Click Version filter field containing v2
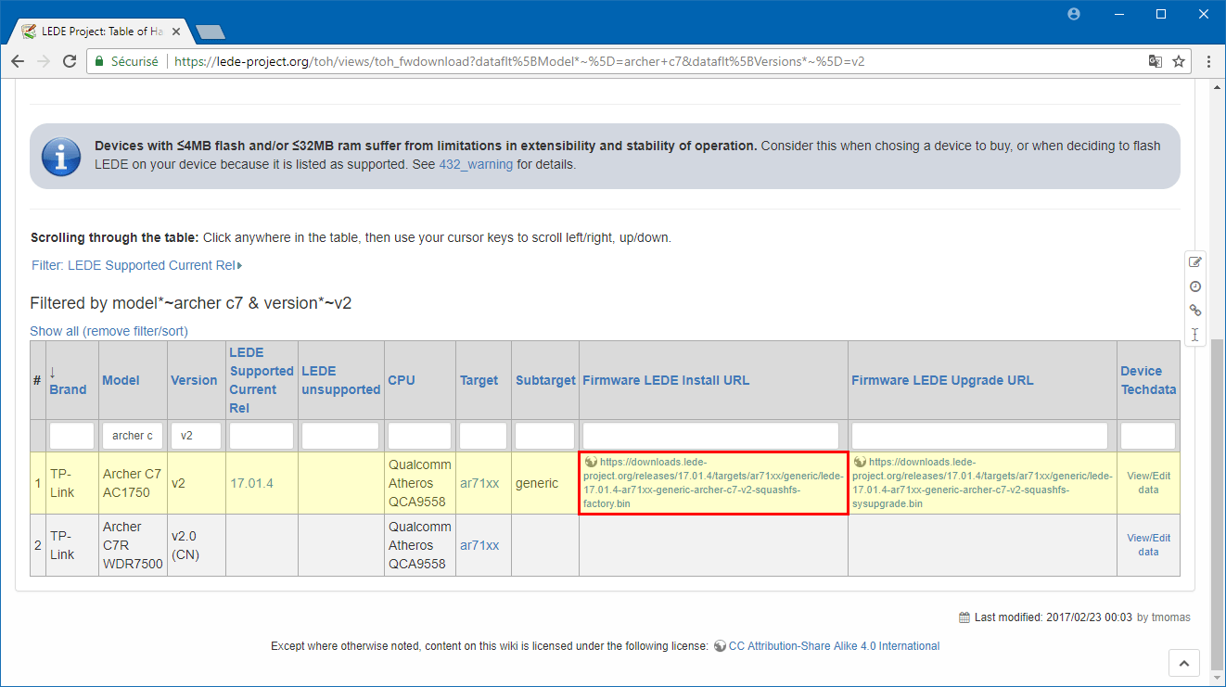Viewport: 1226px width, 687px height. pos(196,436)
